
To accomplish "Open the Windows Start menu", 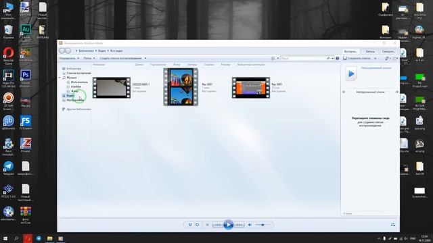I will click(5, 238).
